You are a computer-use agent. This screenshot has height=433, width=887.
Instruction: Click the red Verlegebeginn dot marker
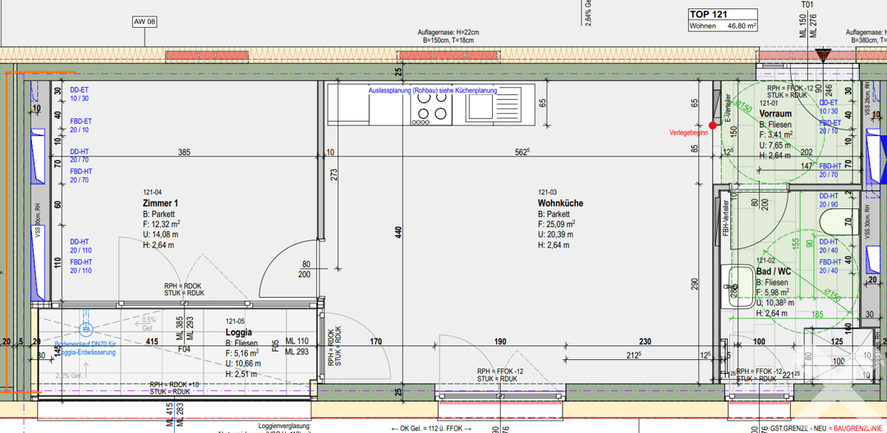[x=713, y=125]
